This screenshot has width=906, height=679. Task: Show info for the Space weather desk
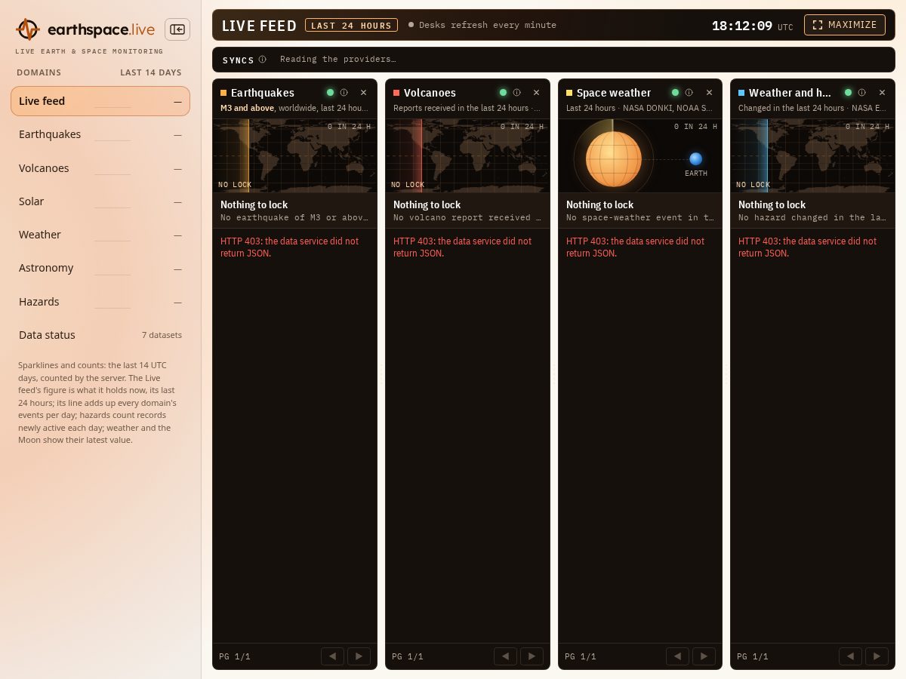point(689,93)
